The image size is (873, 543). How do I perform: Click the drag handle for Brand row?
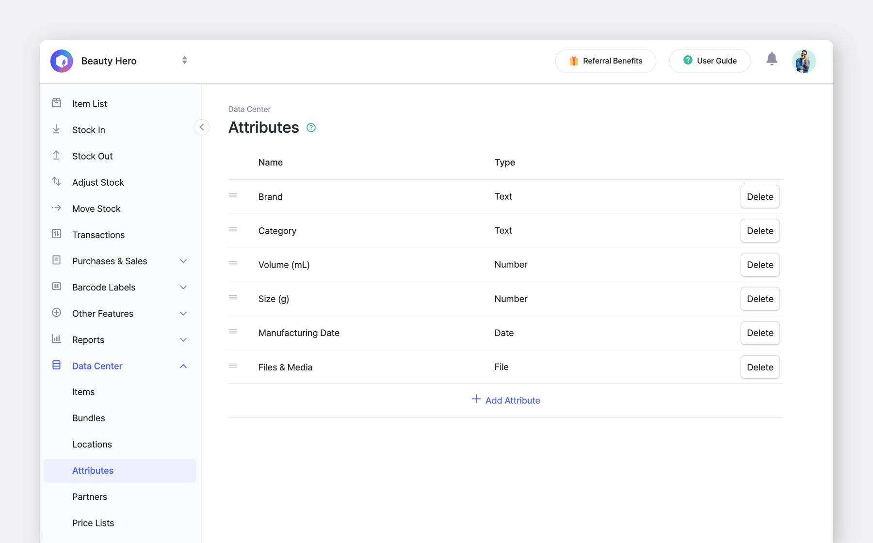(233, 195)
